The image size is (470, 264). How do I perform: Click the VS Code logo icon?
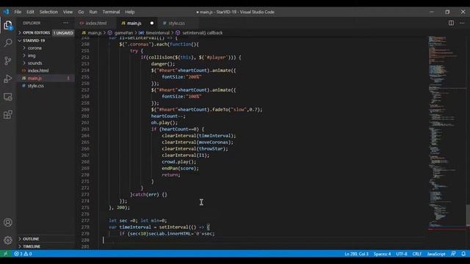(7, 12)
